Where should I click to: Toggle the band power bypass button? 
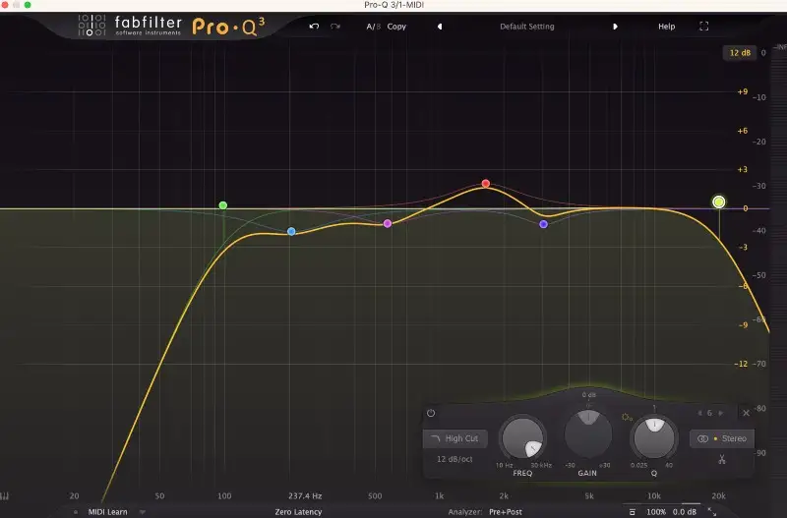pos(431,413)
